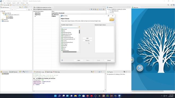This screenshot has height=98, width=175.
Task: Select the dcObject object class
Action: point(65,44)
